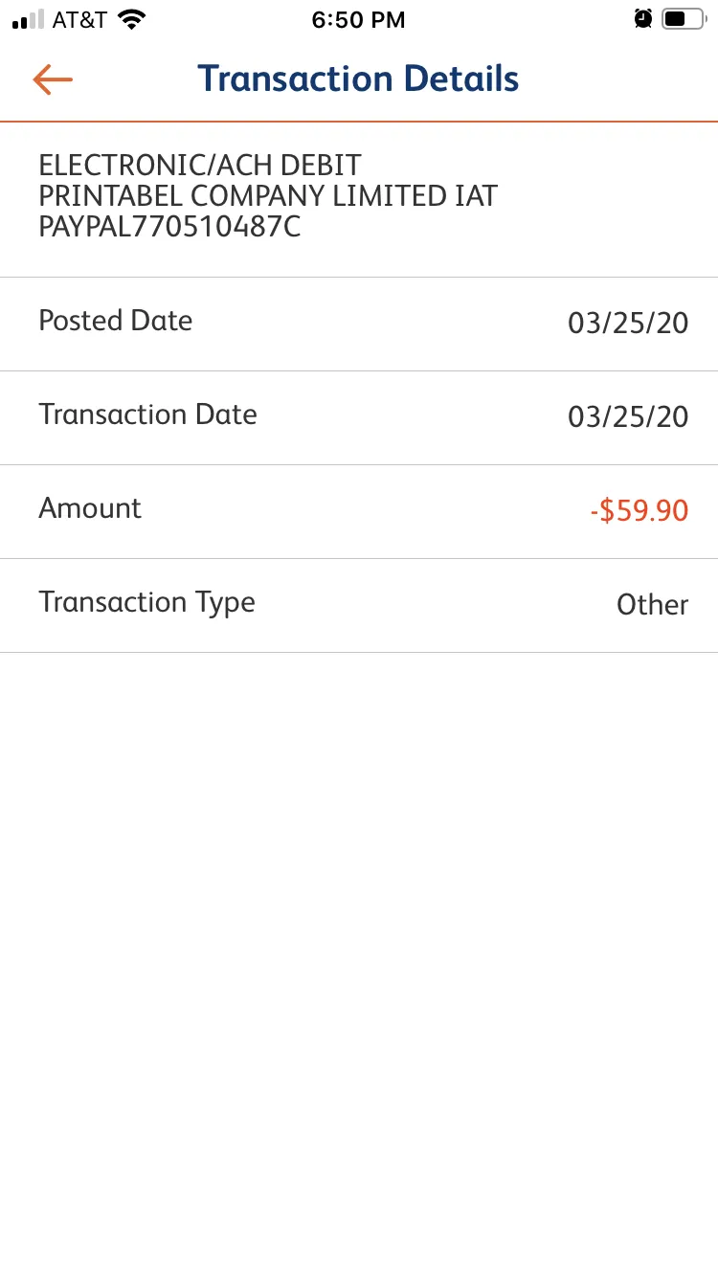
Task: Tap the 6:50 PM clock
Action: point(358,19)
